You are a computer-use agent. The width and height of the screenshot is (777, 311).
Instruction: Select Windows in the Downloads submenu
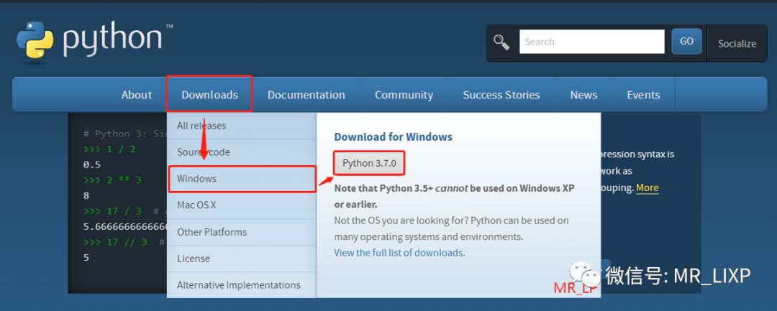click(x=241, y=179)
